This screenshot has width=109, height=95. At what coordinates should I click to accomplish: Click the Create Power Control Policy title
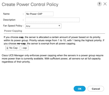point(30,4)
